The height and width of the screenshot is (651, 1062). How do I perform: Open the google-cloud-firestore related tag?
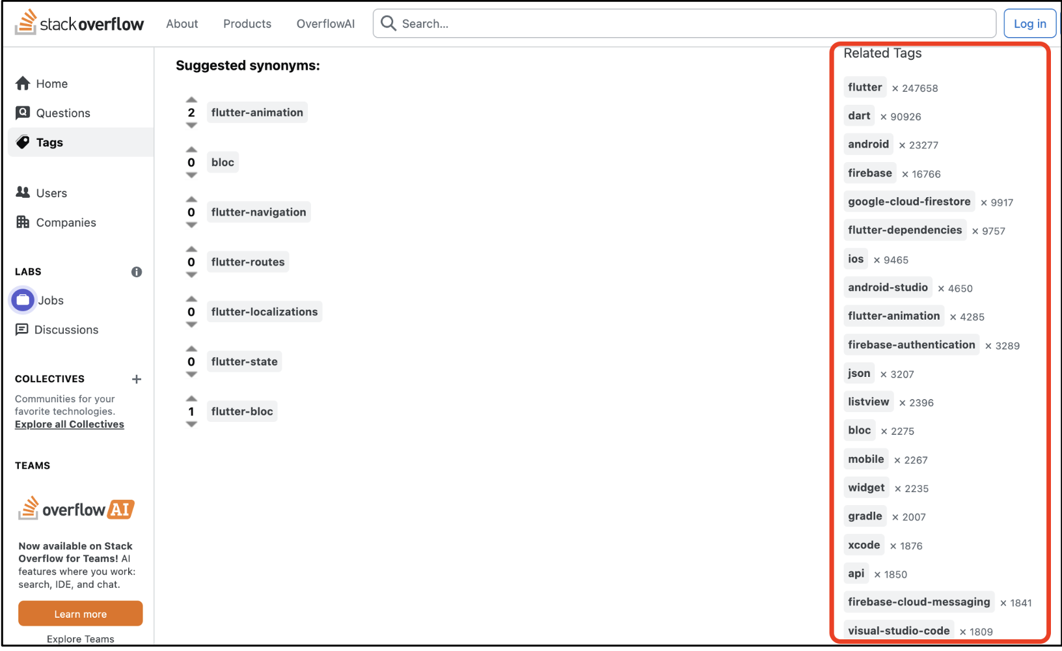(909, 201)
